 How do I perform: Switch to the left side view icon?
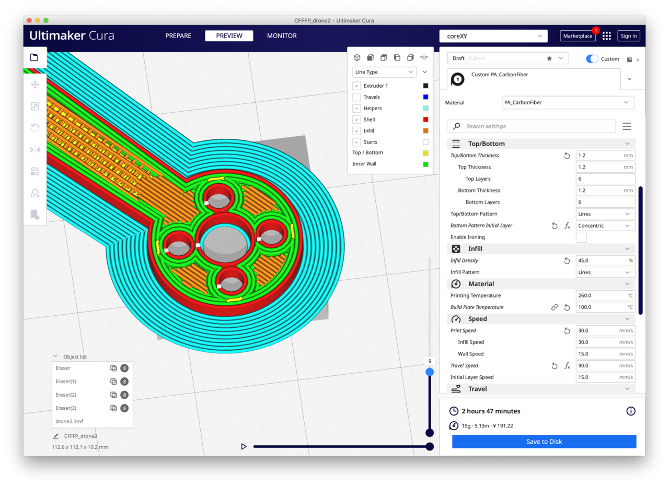coord(397,57)
